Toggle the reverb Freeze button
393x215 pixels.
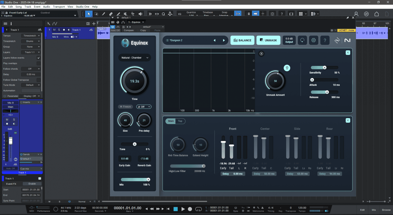tap(125, 107)
